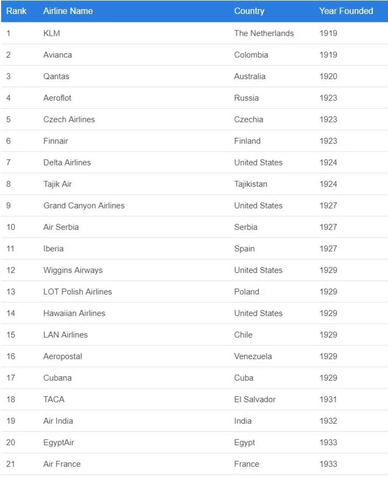Select the KLM airline cell
Viewport: 388px width, 477px height.
(52, 33)
